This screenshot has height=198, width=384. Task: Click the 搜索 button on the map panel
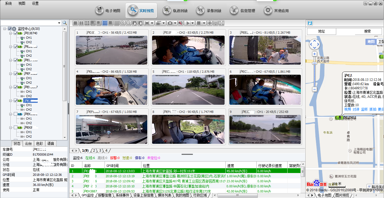pyautogui.click(x=368, y=31)
